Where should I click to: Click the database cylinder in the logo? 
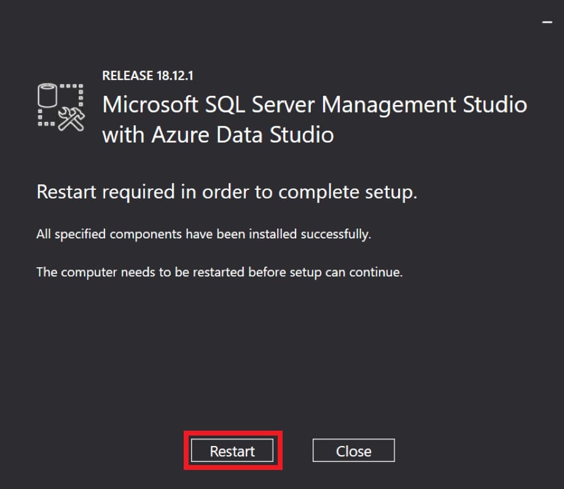click(x=47, y=96)
